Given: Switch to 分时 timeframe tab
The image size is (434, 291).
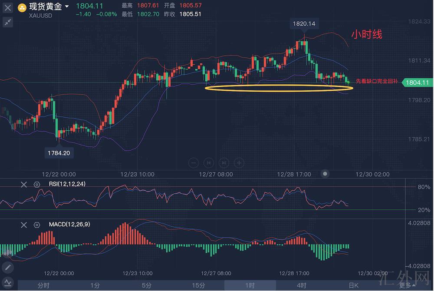Looking at the screenshot, I should (x=43, y=285).
